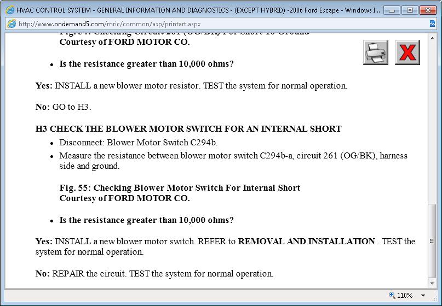The image size is (442, 306).
Task: Open the REMOVAL AND INSTALLATION link
Action: 306,242
